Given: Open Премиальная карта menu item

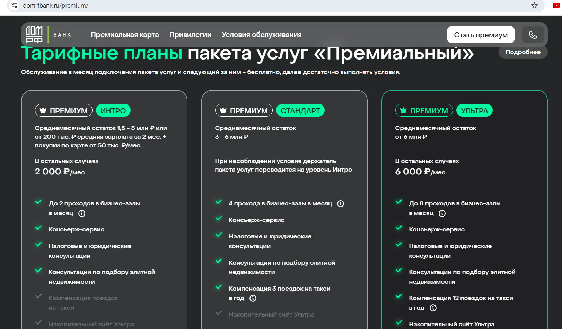Looking at the screenshot, I should coord(125,35).
